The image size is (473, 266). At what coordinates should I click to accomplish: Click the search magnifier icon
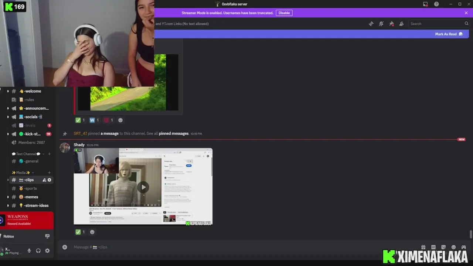click(x=466, y=24)
